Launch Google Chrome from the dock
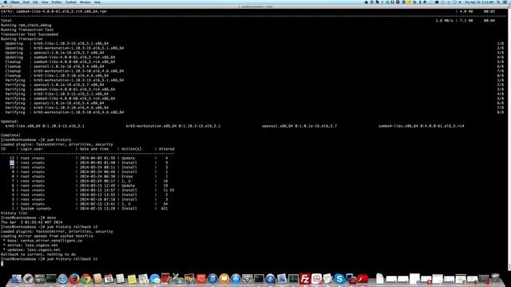 coord(86,279)
